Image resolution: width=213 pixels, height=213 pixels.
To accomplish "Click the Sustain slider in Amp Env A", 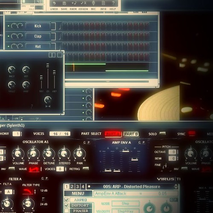I will pos(126,151).
